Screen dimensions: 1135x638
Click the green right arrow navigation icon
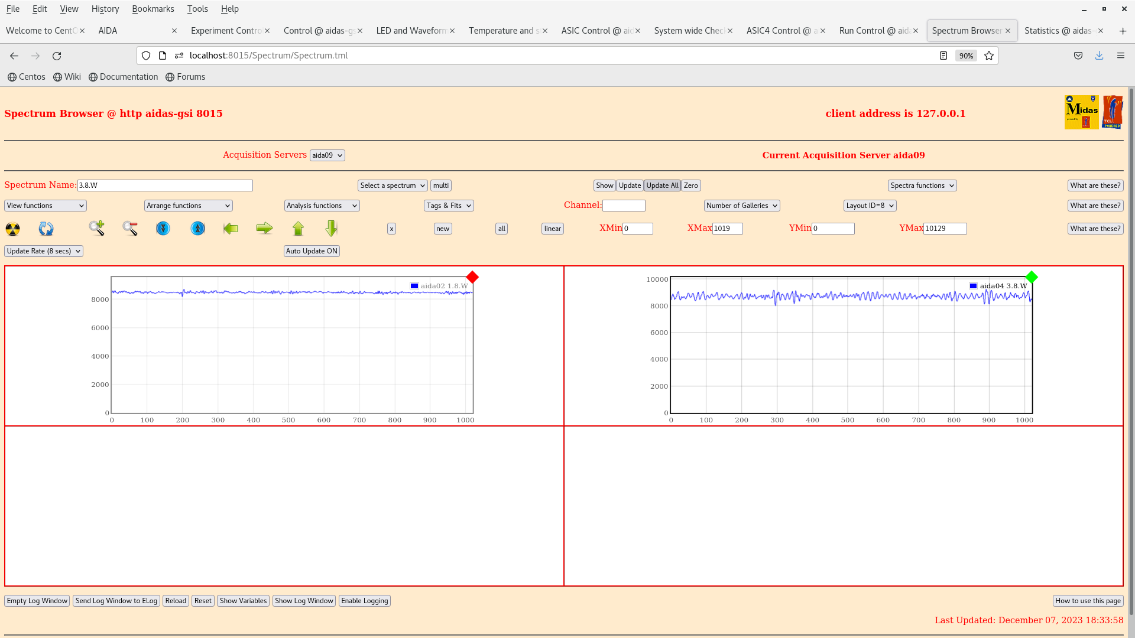[x=264, y=227]
